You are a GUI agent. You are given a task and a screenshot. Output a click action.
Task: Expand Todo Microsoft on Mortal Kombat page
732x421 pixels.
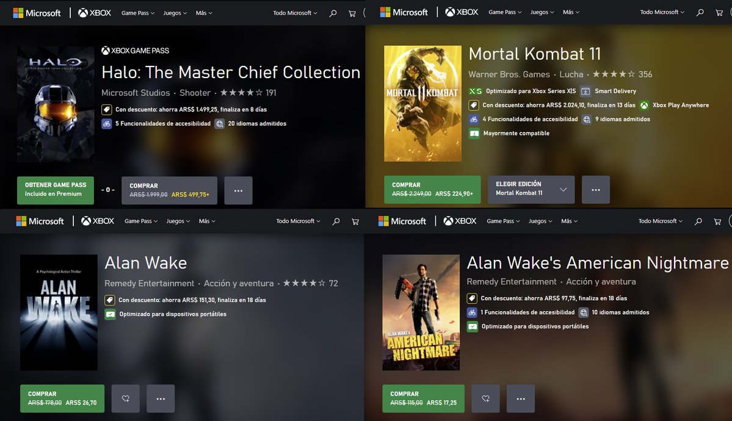(x=662, y=12)
